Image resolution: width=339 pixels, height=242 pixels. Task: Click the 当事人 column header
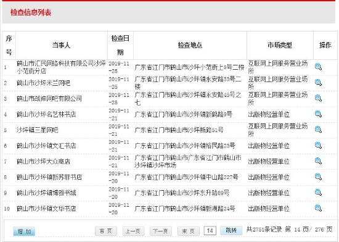pyautogui.click(x=62, y=45)
